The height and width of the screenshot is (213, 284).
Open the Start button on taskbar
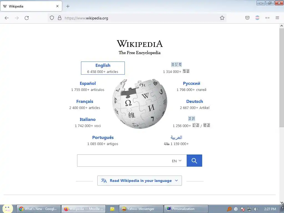click(7, 209)
